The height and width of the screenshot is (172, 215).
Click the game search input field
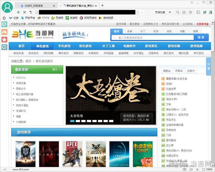(153, 37)
